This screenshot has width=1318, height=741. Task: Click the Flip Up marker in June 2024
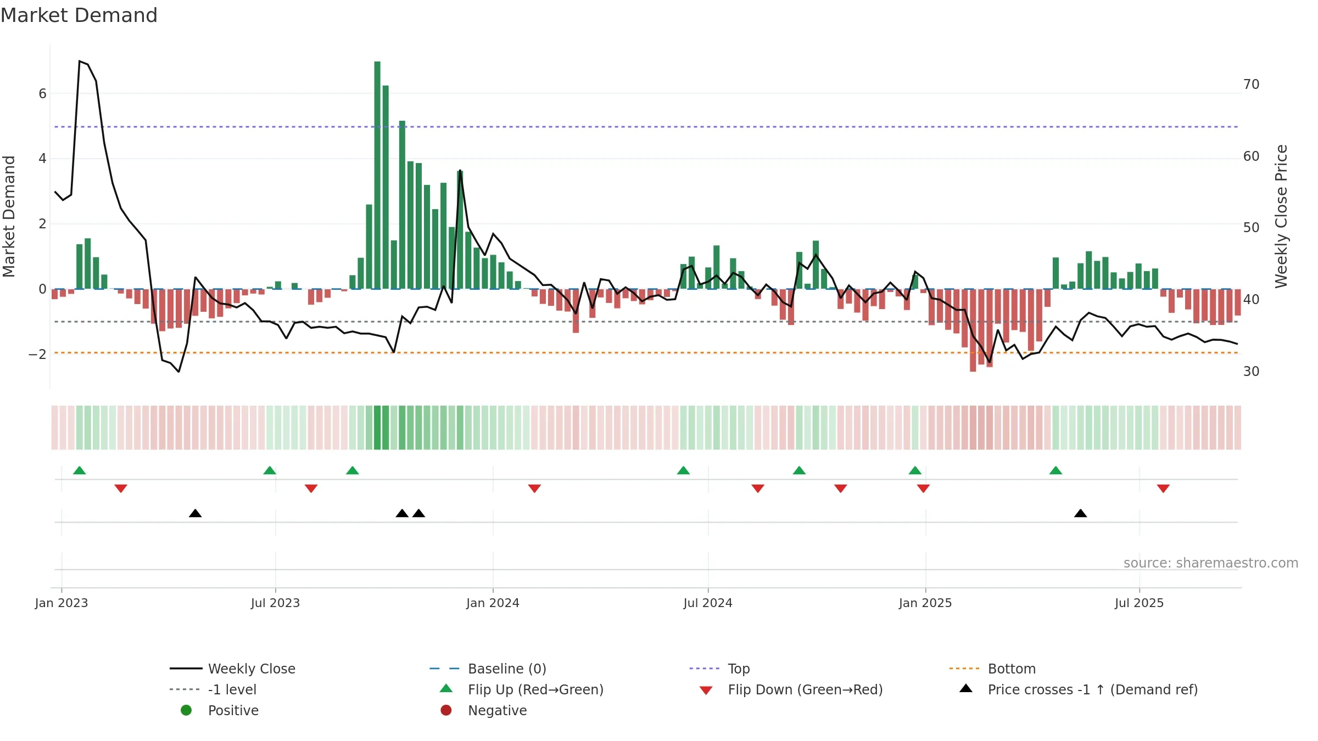point(683,470)
